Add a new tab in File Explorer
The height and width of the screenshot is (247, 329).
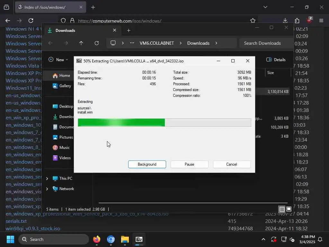(129, 31)
